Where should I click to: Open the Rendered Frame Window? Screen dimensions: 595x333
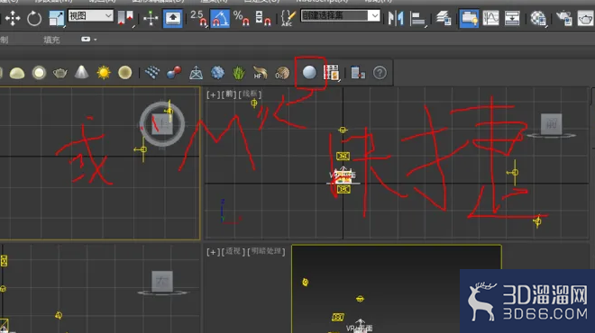(585, 18)
